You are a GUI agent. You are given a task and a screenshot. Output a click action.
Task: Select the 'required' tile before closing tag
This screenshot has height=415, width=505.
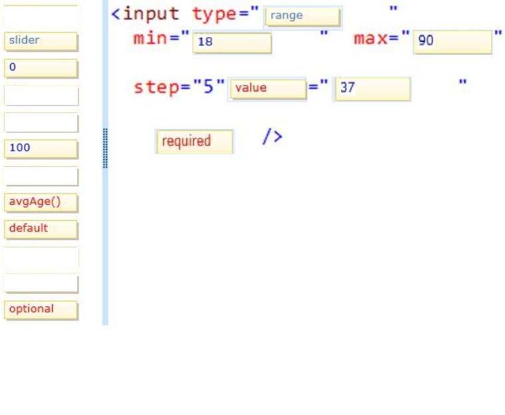click(x=194, y=142)
